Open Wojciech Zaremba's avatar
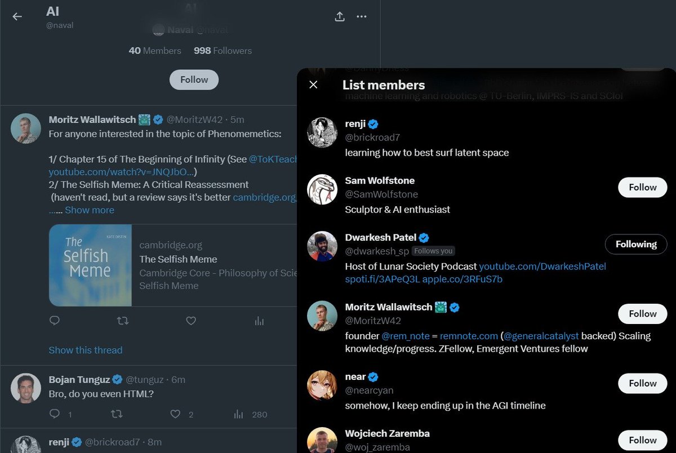The height and width of the screenshot is (453, 676). (x=322, y=440)
